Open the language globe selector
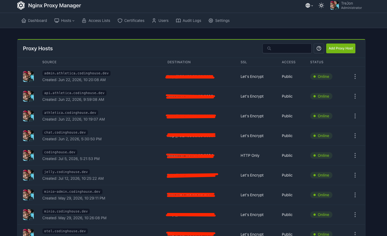 (309, 5)
